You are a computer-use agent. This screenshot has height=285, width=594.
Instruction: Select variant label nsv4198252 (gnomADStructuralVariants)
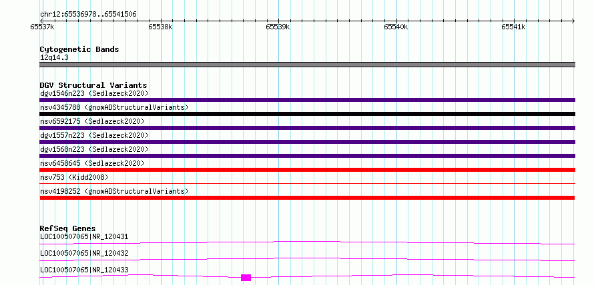[x=113, y=191]
